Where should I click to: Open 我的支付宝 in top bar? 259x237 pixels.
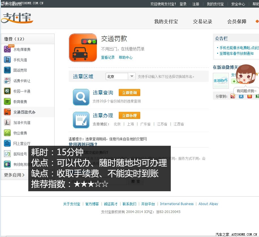click(215, 4)
